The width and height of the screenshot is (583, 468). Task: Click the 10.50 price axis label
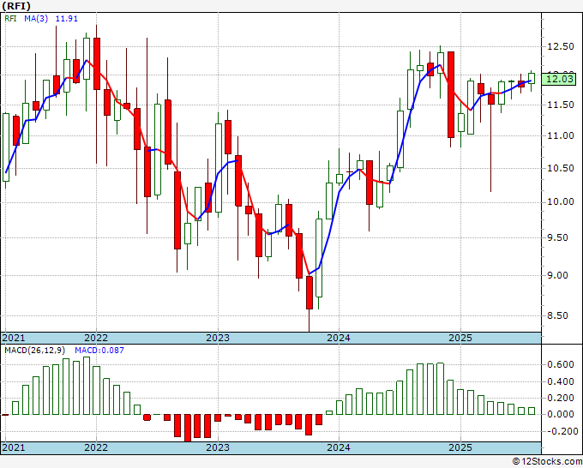point(561,168)
